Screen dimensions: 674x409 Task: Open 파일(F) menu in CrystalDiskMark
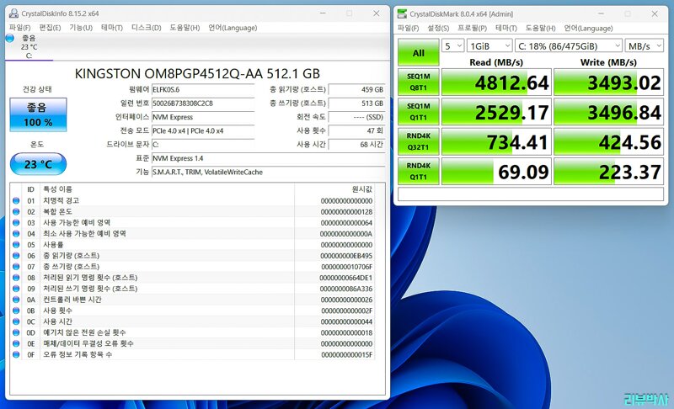point(408,28)
